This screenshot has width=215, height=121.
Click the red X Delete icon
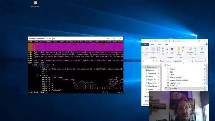pyautogui.click(x=172, y=49)
